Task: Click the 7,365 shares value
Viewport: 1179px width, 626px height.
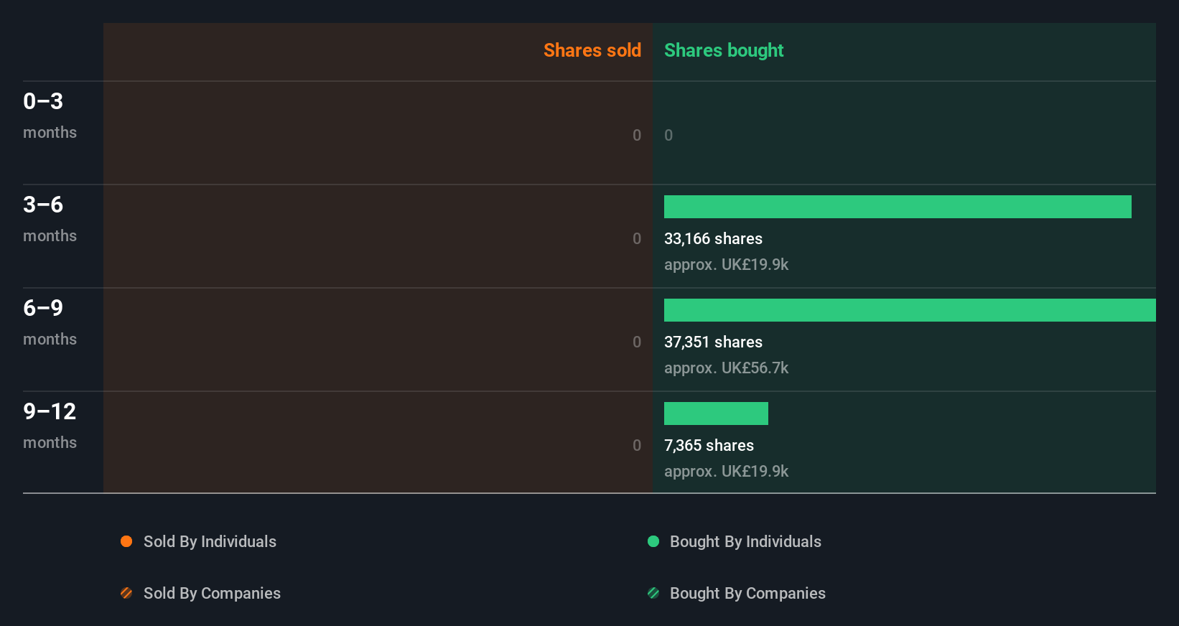Action: 709,446
